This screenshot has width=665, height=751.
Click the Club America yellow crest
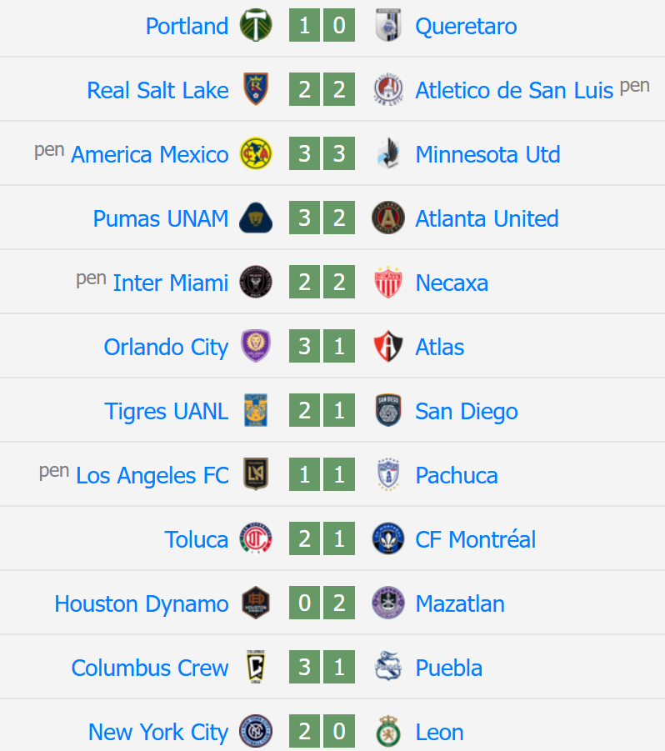pos(256,153)
